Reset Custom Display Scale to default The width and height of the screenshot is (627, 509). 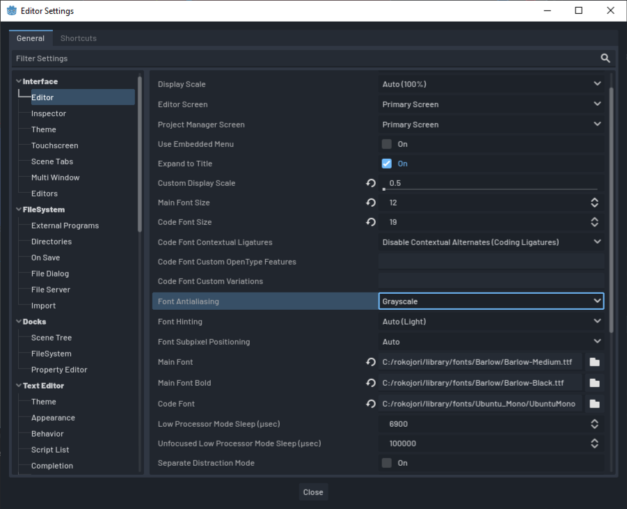(x=371, y=183)
